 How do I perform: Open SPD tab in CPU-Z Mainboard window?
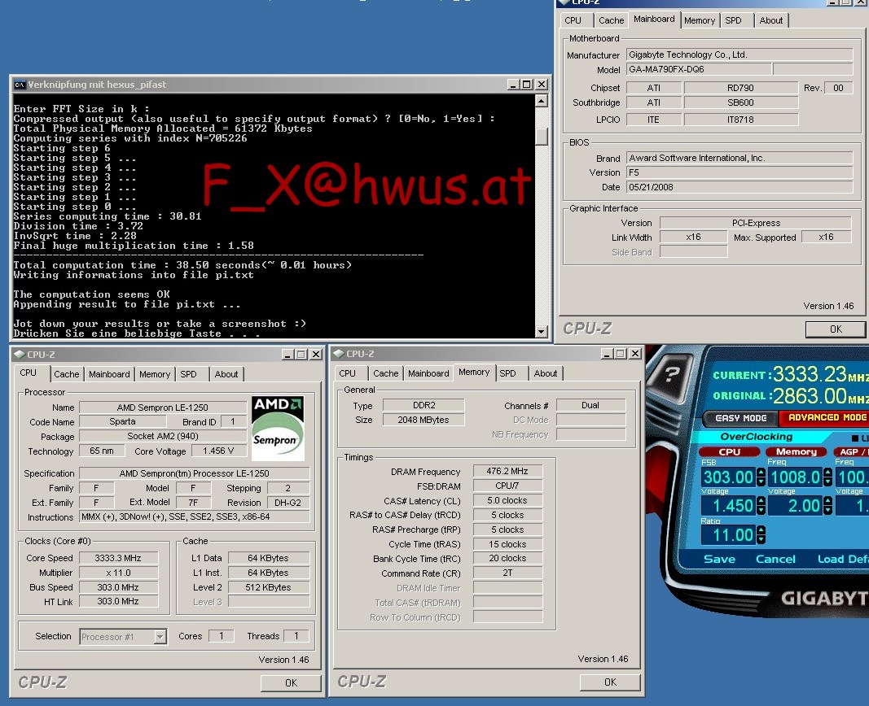point(733,20)
